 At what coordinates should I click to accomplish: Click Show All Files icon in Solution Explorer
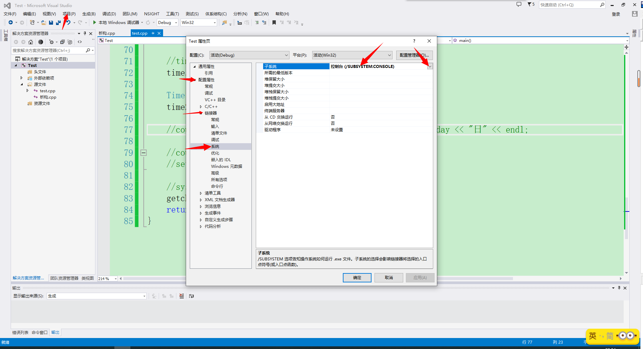tap(70, 42)
